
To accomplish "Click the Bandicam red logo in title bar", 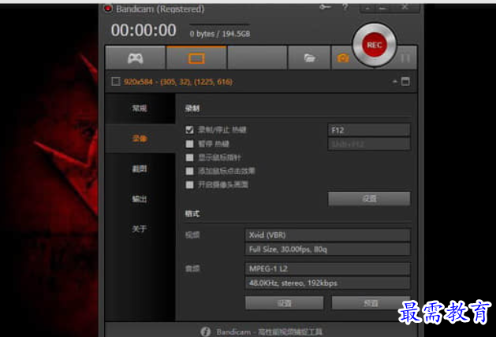I will [x=108, y=9].
